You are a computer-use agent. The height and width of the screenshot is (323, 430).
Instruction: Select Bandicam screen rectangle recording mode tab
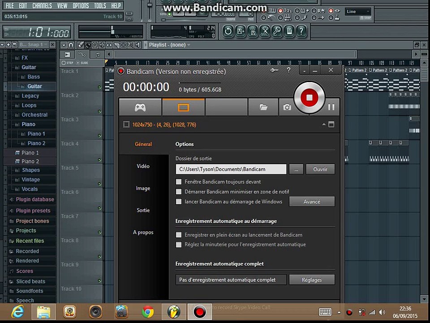click(x=184, y=107)
